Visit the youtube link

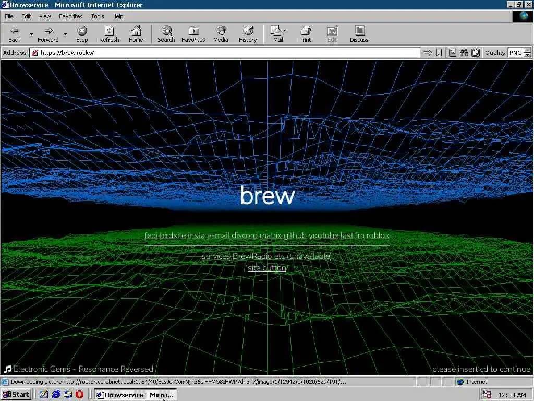tap(323, 235)
